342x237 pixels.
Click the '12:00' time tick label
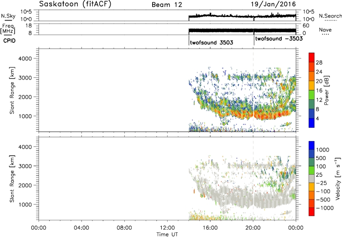tap(167, 228)
